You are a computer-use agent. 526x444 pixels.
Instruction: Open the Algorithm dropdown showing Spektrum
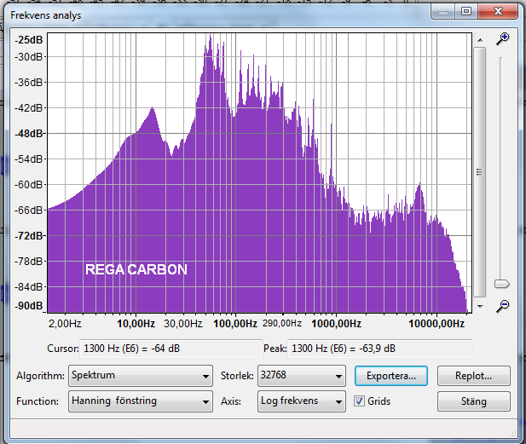[141, 376]
